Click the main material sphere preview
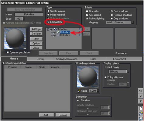 click(15, 38)
